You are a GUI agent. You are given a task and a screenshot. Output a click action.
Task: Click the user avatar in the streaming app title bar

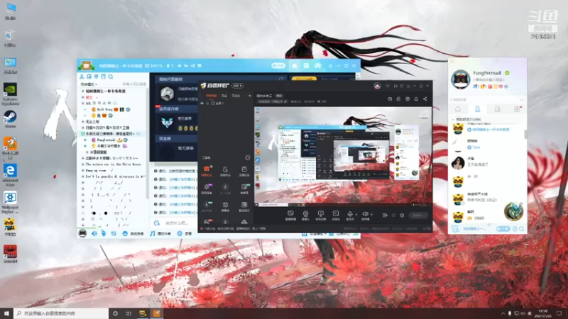point(377,86)
